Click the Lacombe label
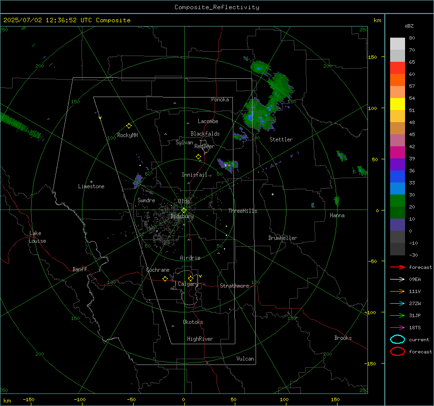This screenshot has width=434, height=406. (x=208, y=121)
